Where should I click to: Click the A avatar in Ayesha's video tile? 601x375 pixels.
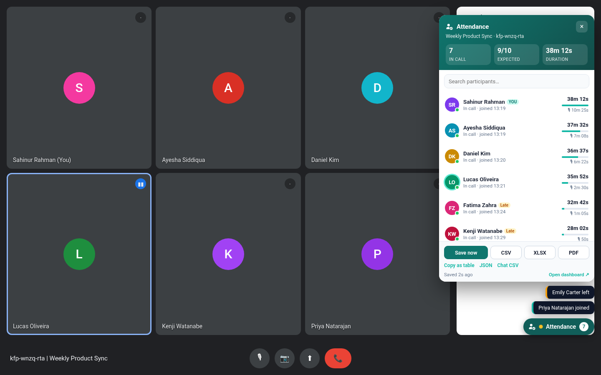click(228, 88)
